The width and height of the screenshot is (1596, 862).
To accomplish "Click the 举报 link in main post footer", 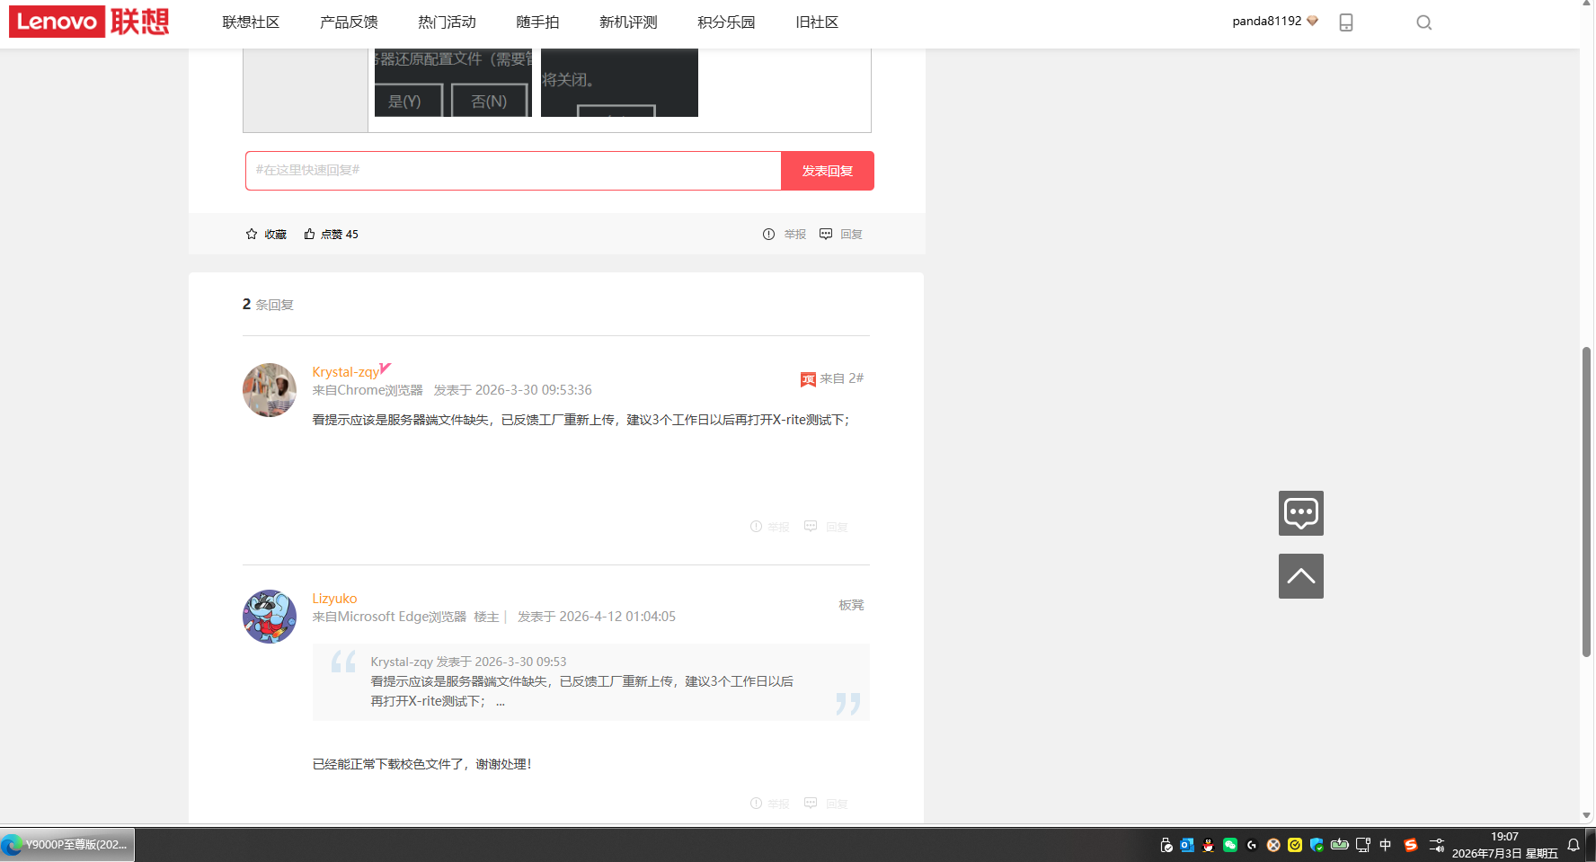I will point(794,235).
